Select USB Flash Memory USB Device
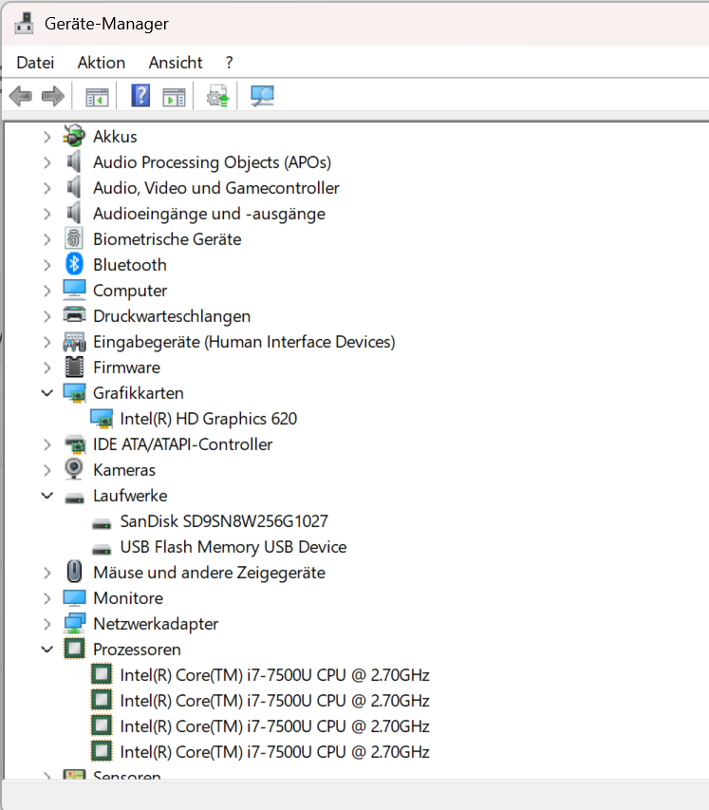709x810 pixels. 233,547
